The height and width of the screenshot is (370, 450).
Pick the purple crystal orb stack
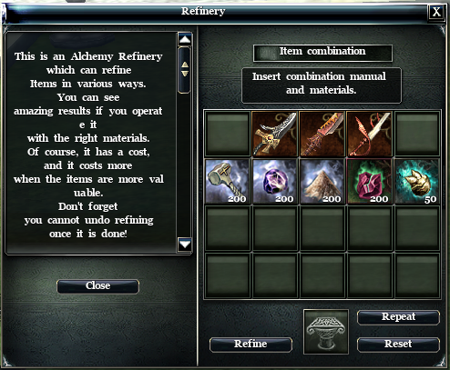click(275, 181)
